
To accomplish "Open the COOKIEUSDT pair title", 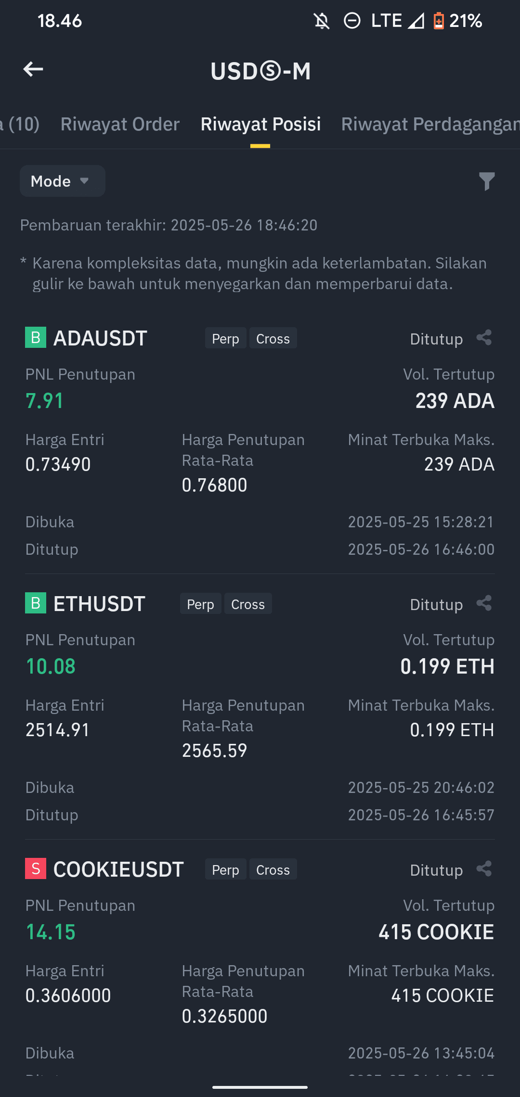I will click(x=118, y=869).
